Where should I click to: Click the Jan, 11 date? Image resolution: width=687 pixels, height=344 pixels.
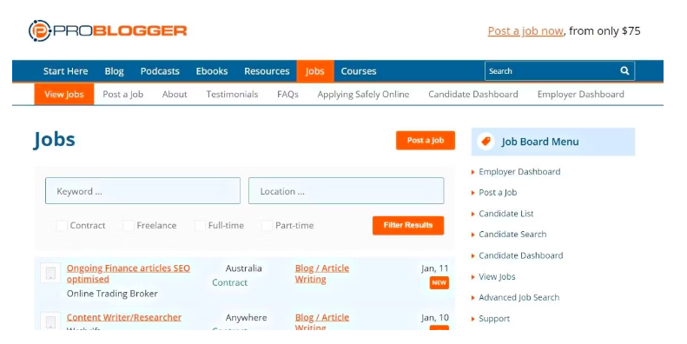434,268
